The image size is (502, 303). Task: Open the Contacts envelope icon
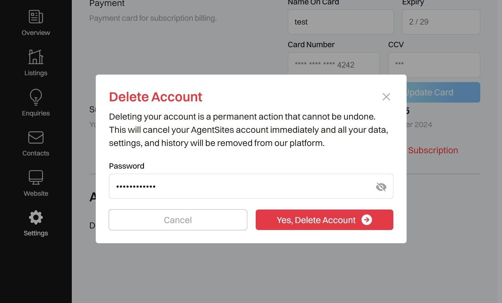36,137
